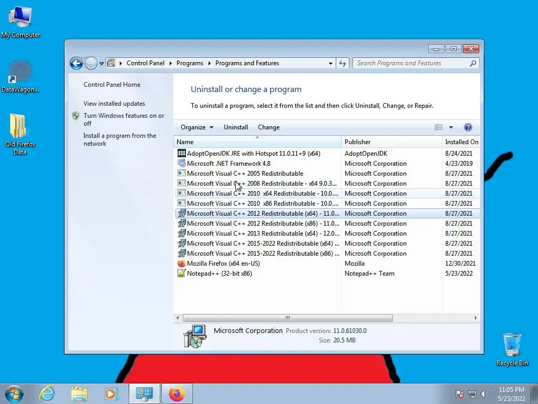Select the Notepad++ (32-bit x86) name
The height and width of the screenshot is (404, 538).
219,274
